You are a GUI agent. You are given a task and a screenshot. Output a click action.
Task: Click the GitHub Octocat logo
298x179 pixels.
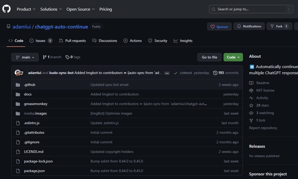(x=7, y=9)
